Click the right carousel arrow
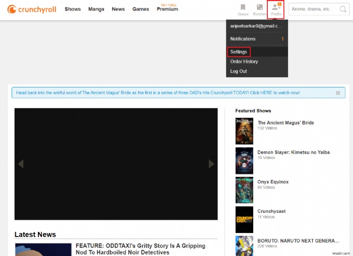 click(211, 164)
